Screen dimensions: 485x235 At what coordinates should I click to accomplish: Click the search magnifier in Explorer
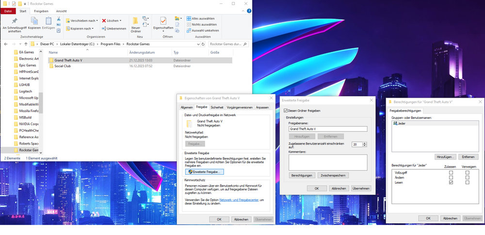245,44
